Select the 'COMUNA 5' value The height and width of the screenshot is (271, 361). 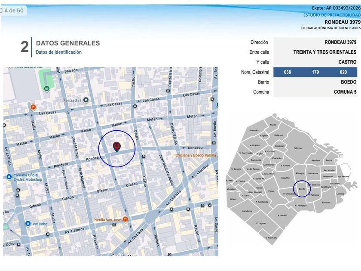[x=345, y=92]
